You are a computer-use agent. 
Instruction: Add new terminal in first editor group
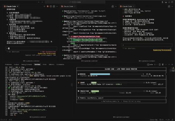pos(44,7)
